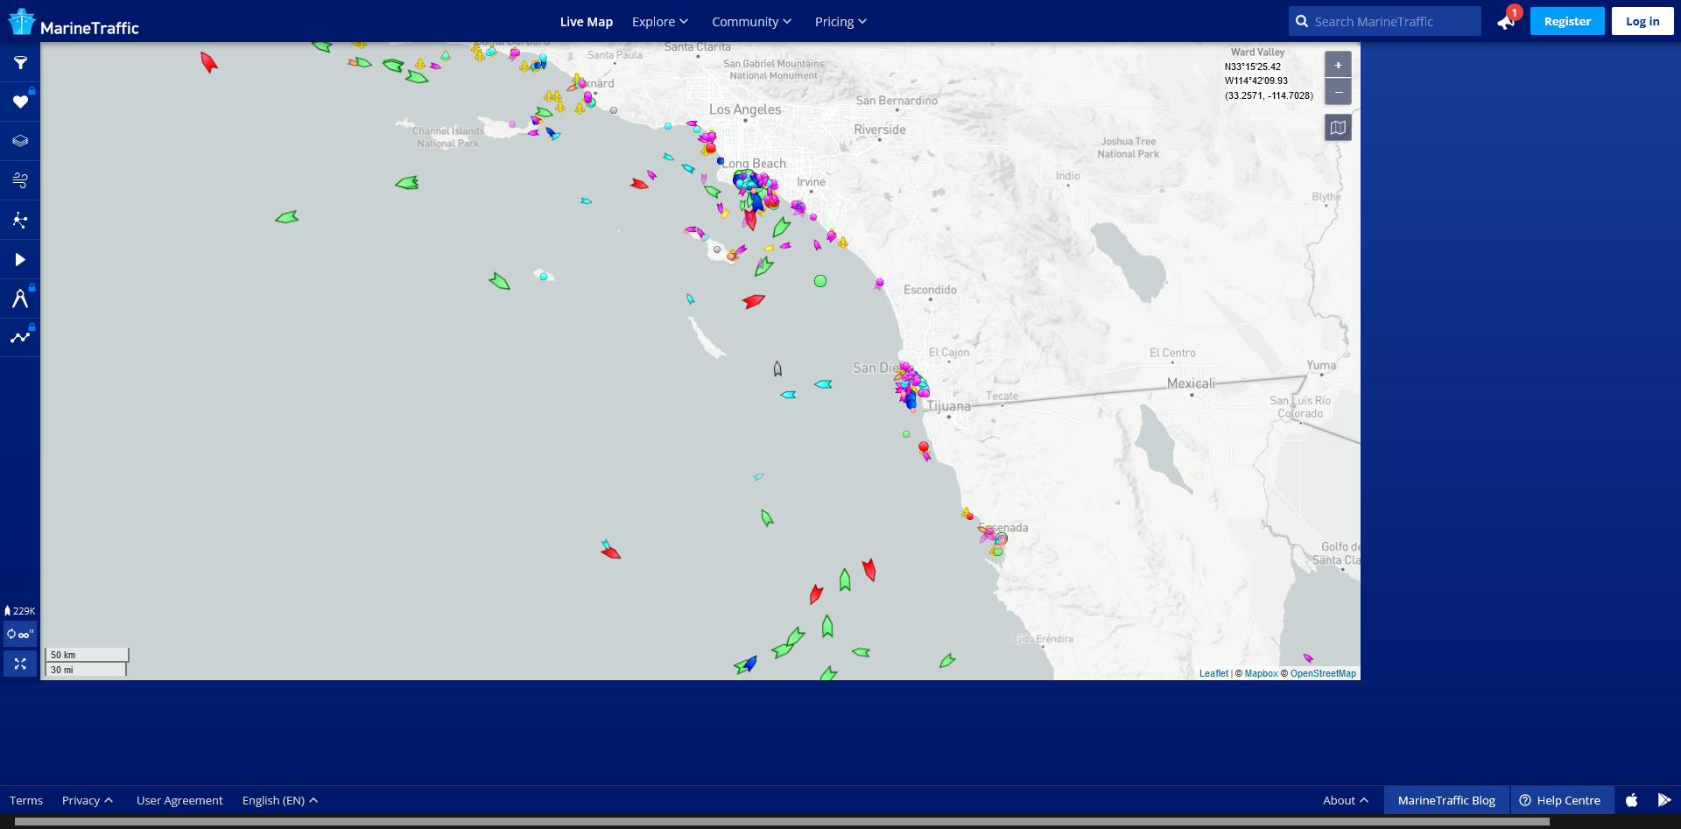Expand the Explore menu
This screenshot has width=1681, height=829.
tap(660, 22)
